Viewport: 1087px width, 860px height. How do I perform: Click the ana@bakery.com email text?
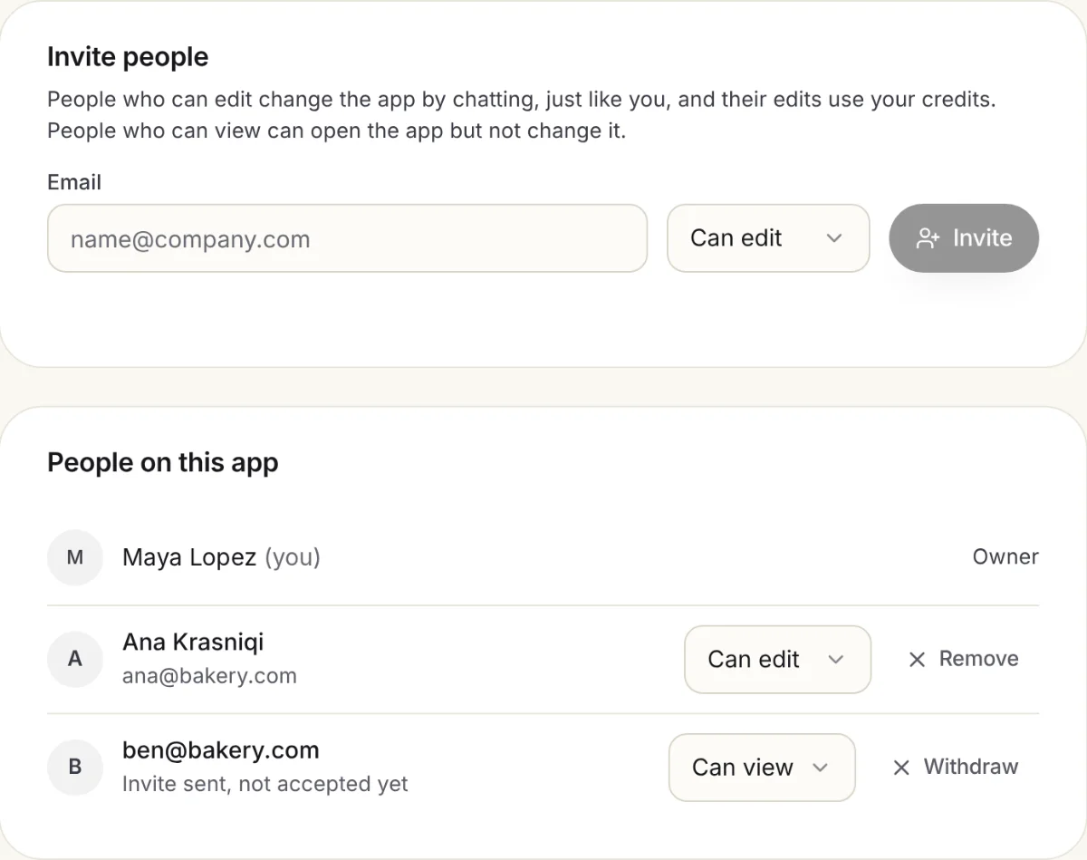(x=209, y=676)
